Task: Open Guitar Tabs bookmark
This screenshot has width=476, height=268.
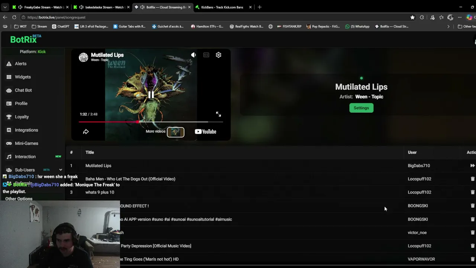Action: tap(129, 26)
